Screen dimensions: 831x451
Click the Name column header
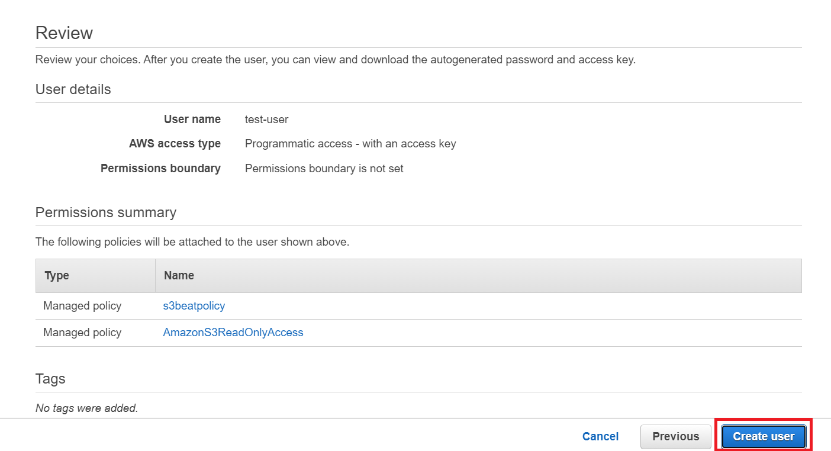point(179,276)
